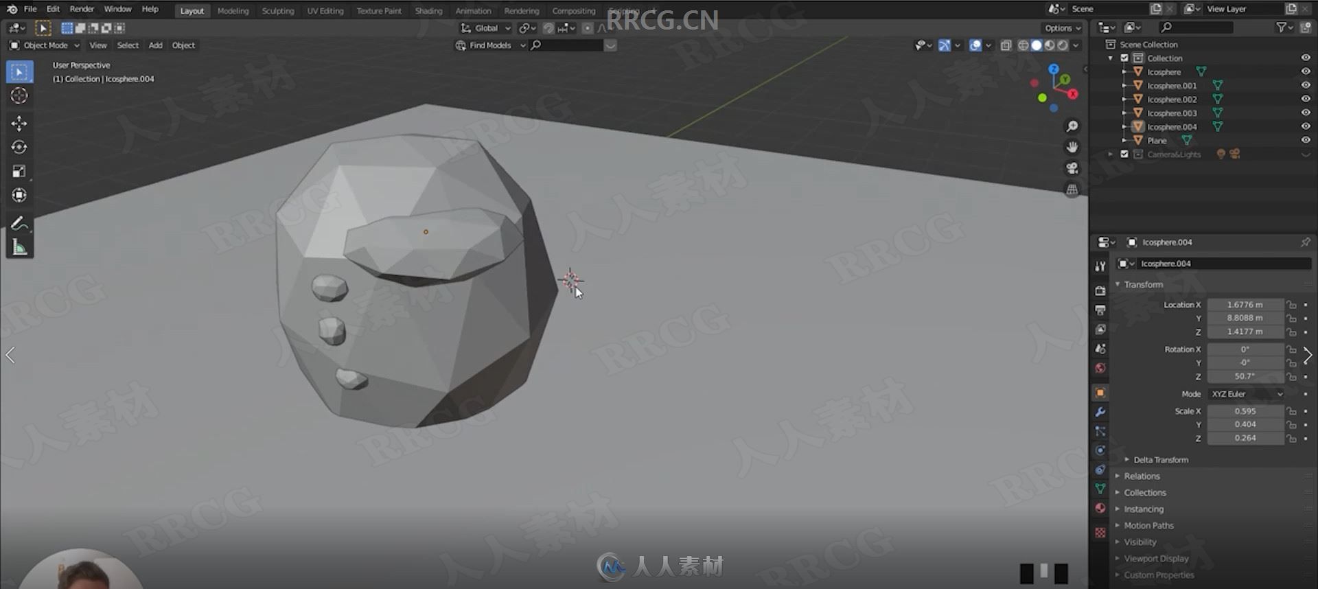Open the World properties tab
Viewport: 1318px width, 589px height.
[x=1100, y=368]
